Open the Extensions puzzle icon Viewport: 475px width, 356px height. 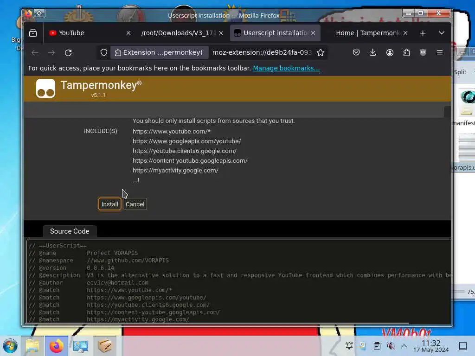click(x=406, y=53)
